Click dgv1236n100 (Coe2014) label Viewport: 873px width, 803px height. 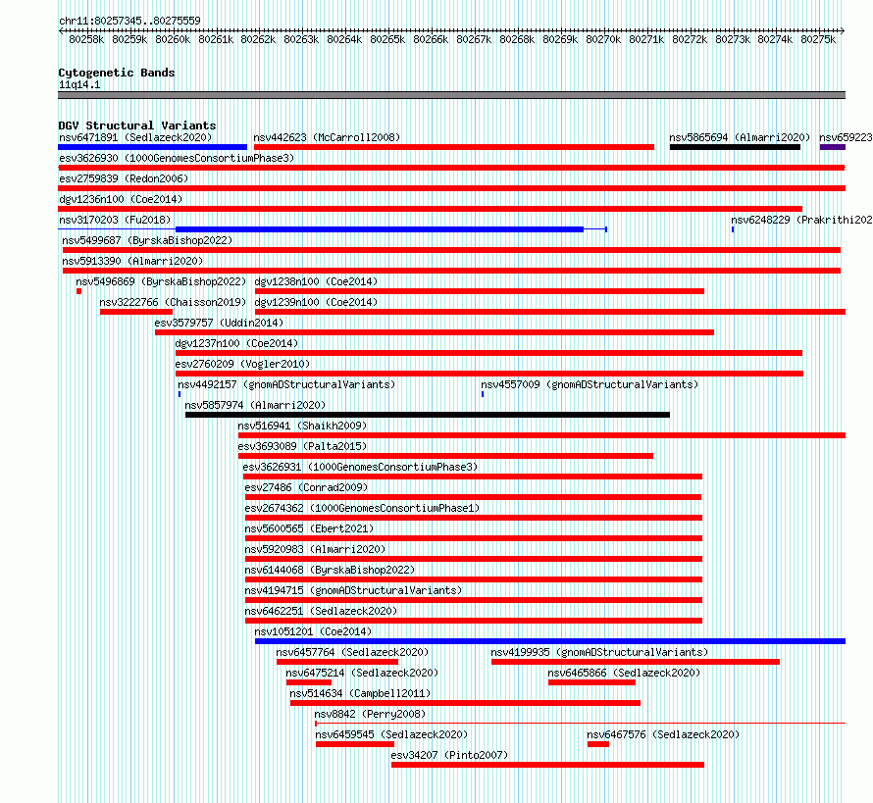[x=121, y=199]
